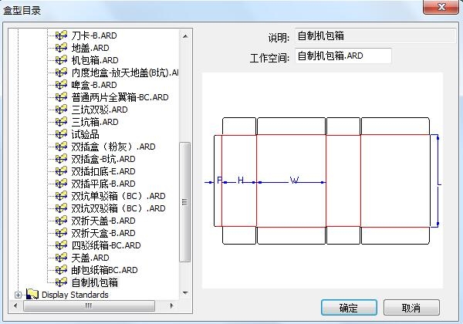Click the file icon beside 机包箱.ARD
Screen dimensions: 463x324
[x=61, y=60]
